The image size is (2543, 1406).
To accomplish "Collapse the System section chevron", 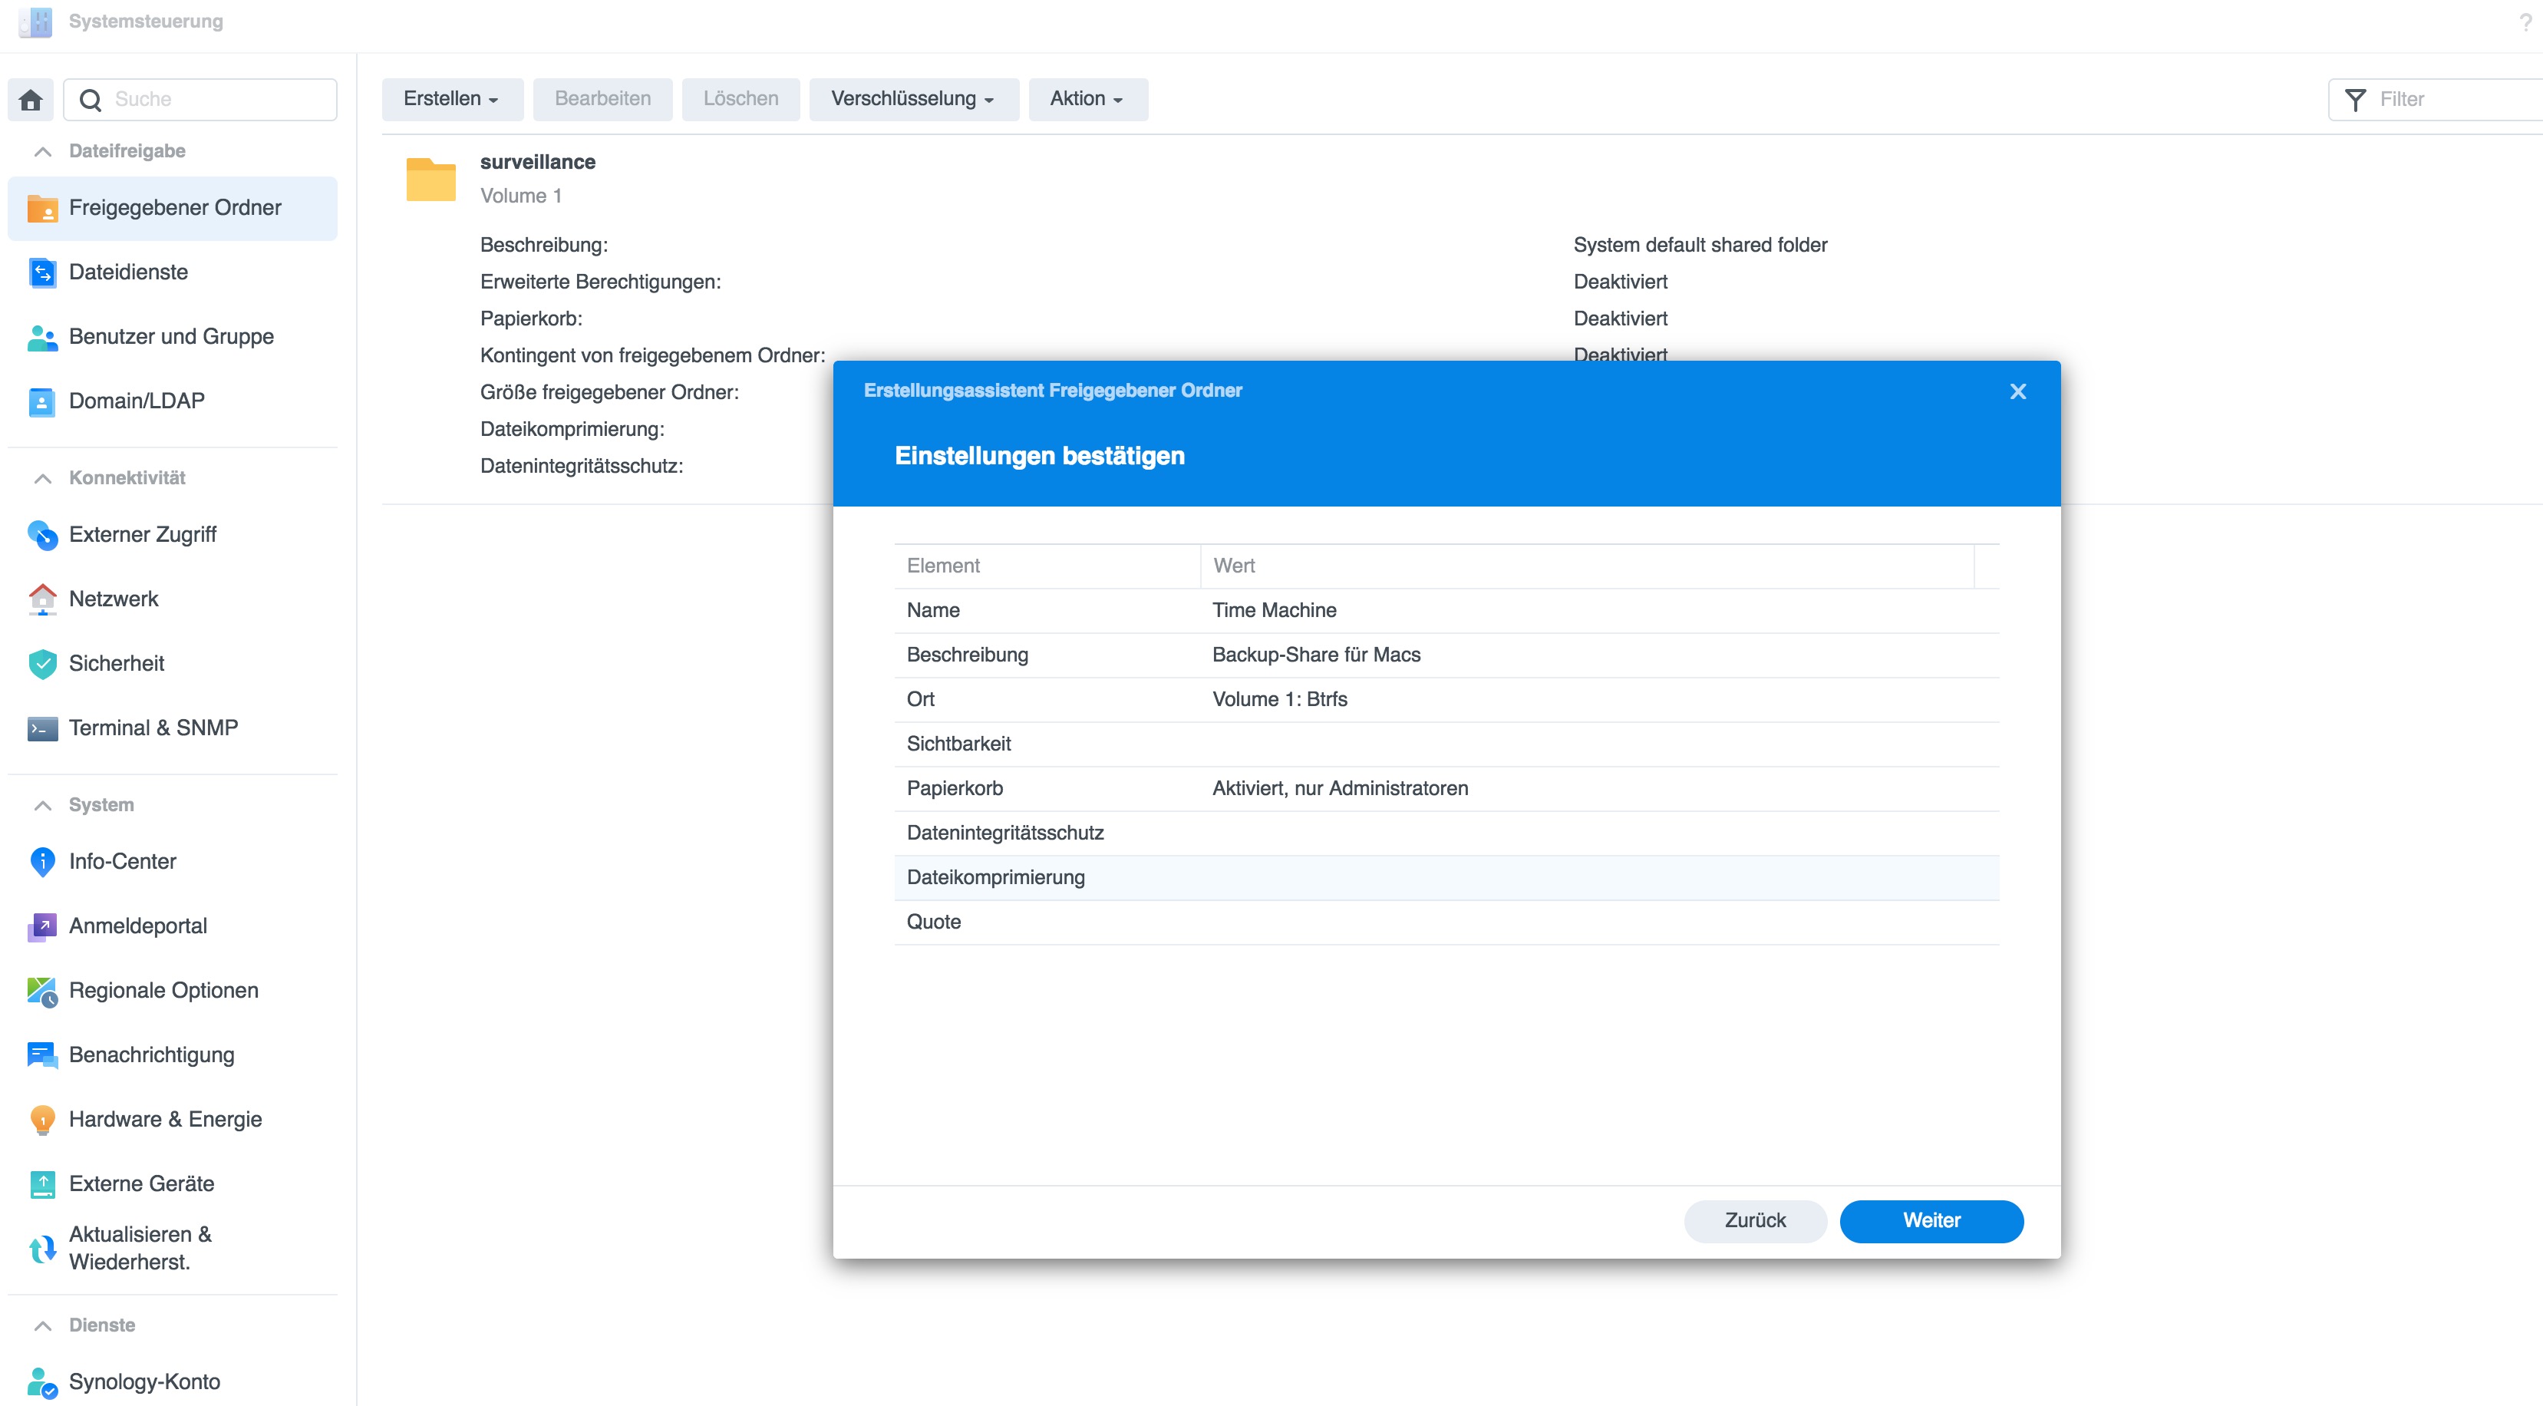I will (42, 805).
